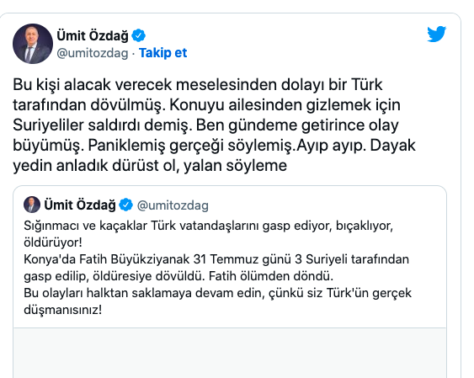
Task: Follow the account via the Takip et link
Action: (163, 53)
